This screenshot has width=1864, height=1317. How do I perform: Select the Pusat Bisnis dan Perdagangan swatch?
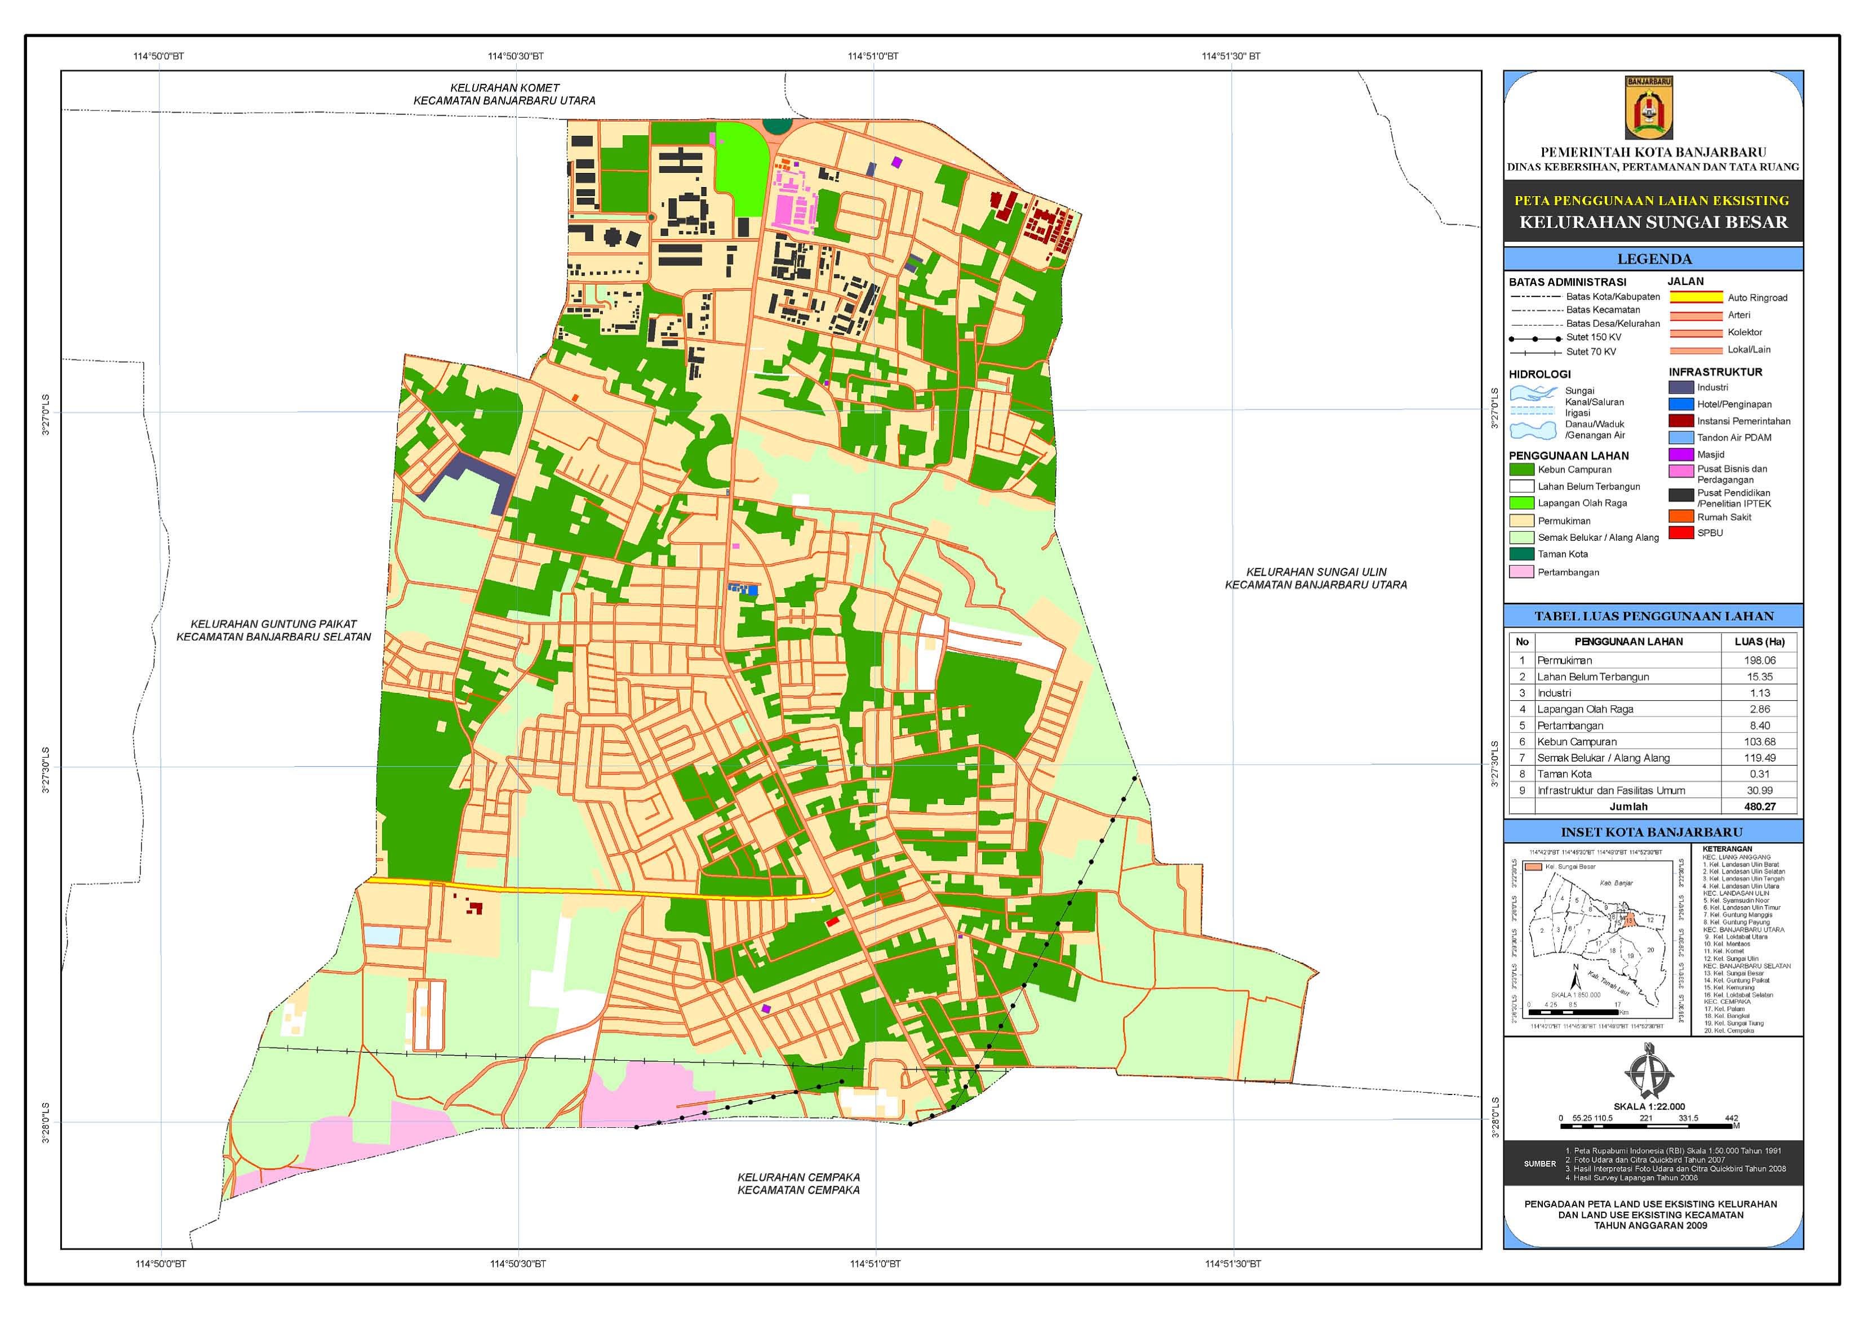point(1681,471)
